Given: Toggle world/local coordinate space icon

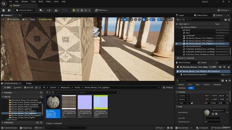Looking at the screenshot, I should 136,19.
